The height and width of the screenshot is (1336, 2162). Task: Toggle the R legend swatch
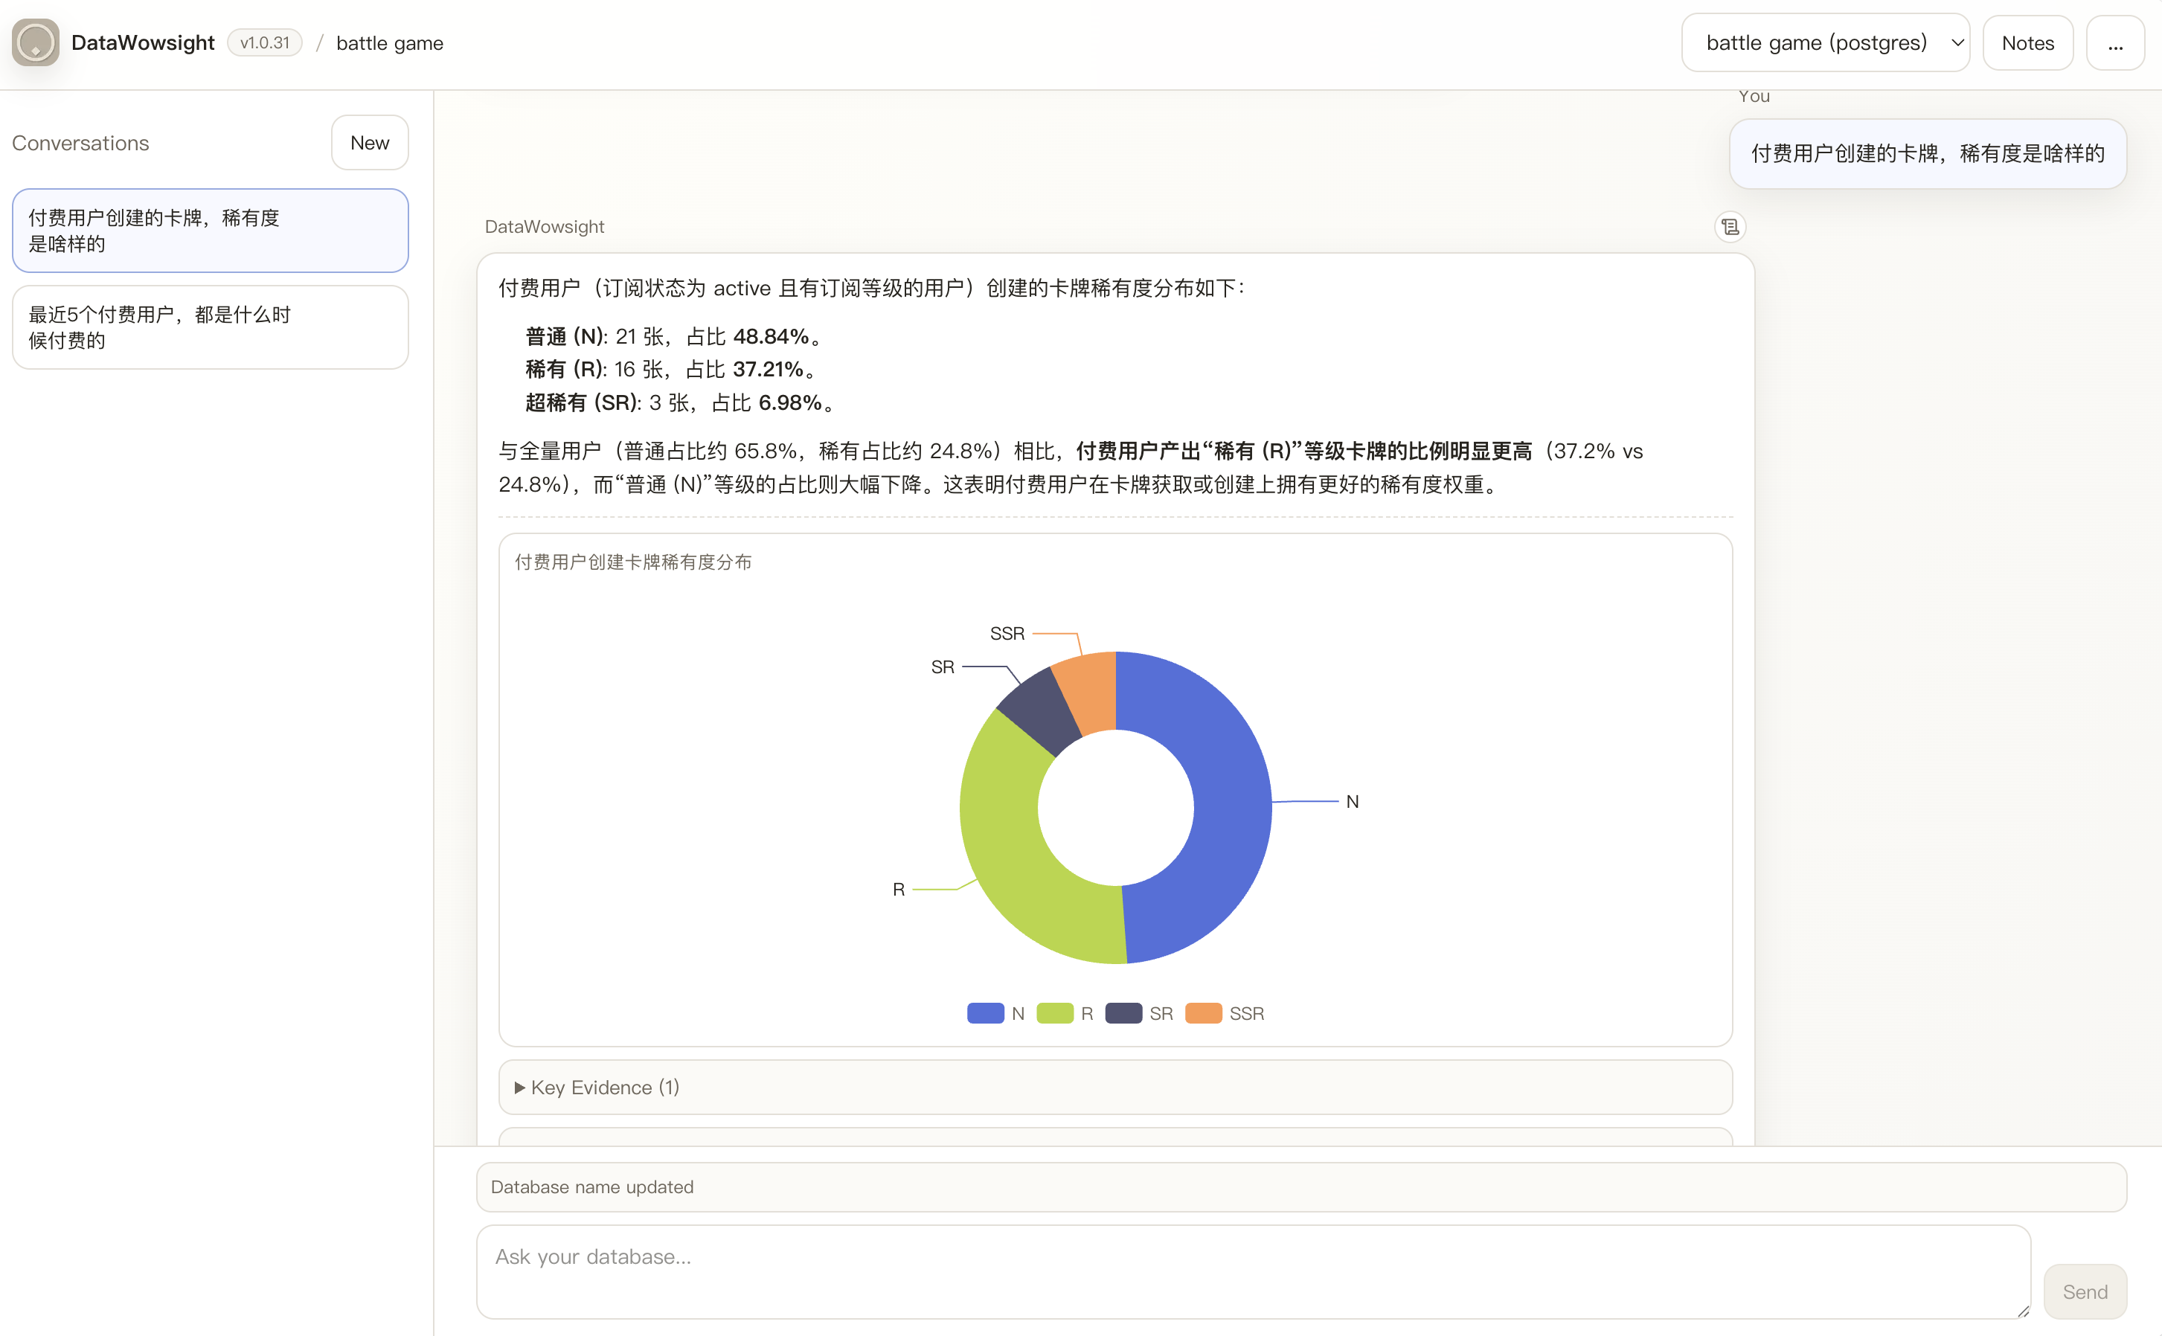pyautogui.click(x=1054, y=1012)
